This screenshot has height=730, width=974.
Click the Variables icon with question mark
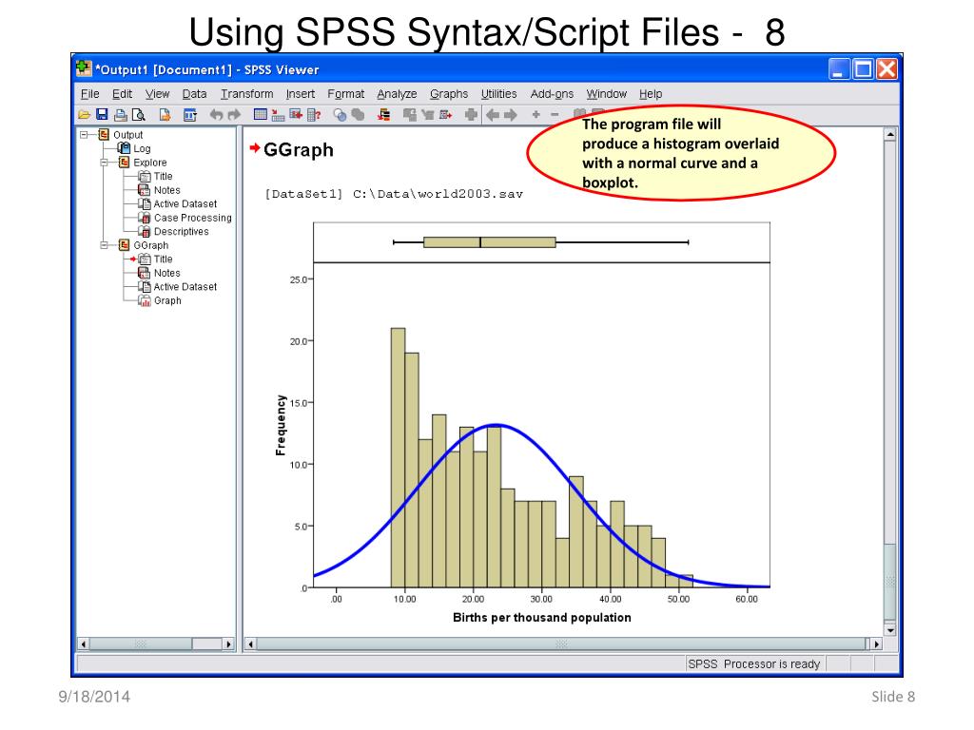tap(314, 114)
